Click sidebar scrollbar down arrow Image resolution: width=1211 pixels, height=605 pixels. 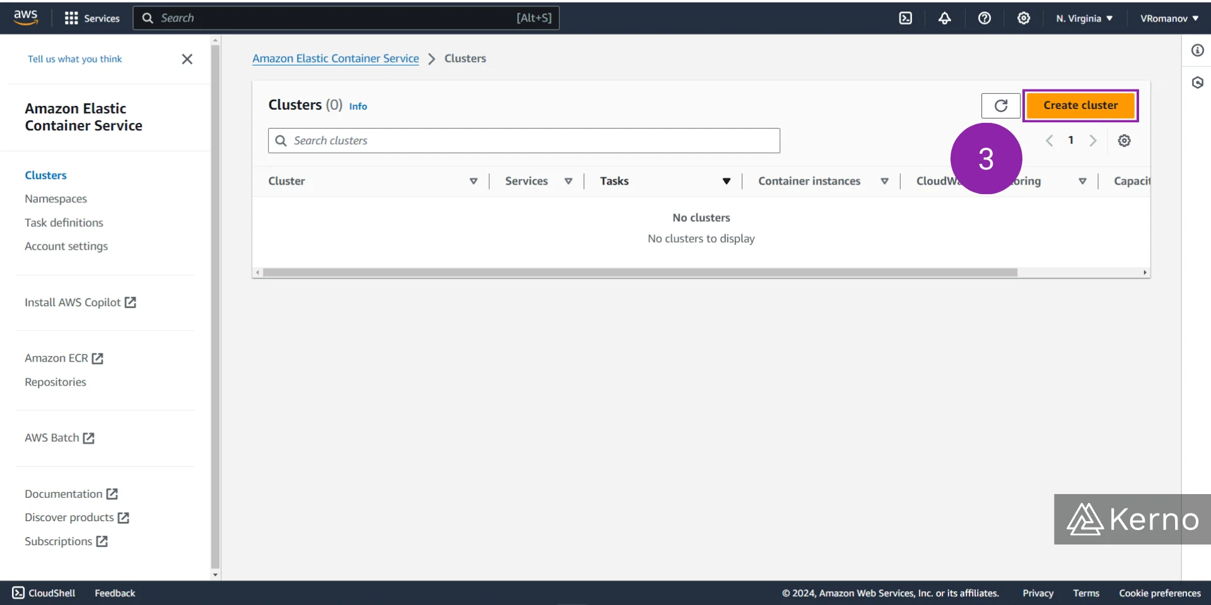[215, 575]
